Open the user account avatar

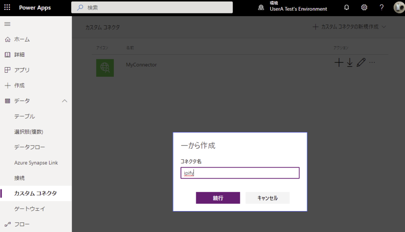(399, 8)
